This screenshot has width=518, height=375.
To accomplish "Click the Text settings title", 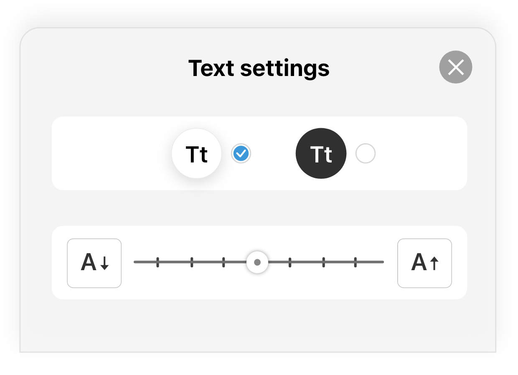I will click(259, 68).
